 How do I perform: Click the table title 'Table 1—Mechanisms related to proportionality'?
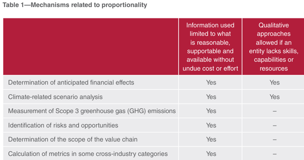coord(74,5)
